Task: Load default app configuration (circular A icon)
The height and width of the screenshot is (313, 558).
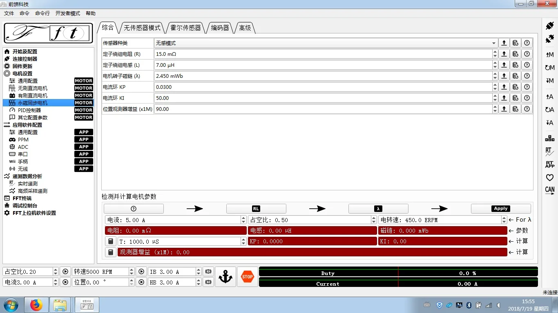Action: [550, 110]
